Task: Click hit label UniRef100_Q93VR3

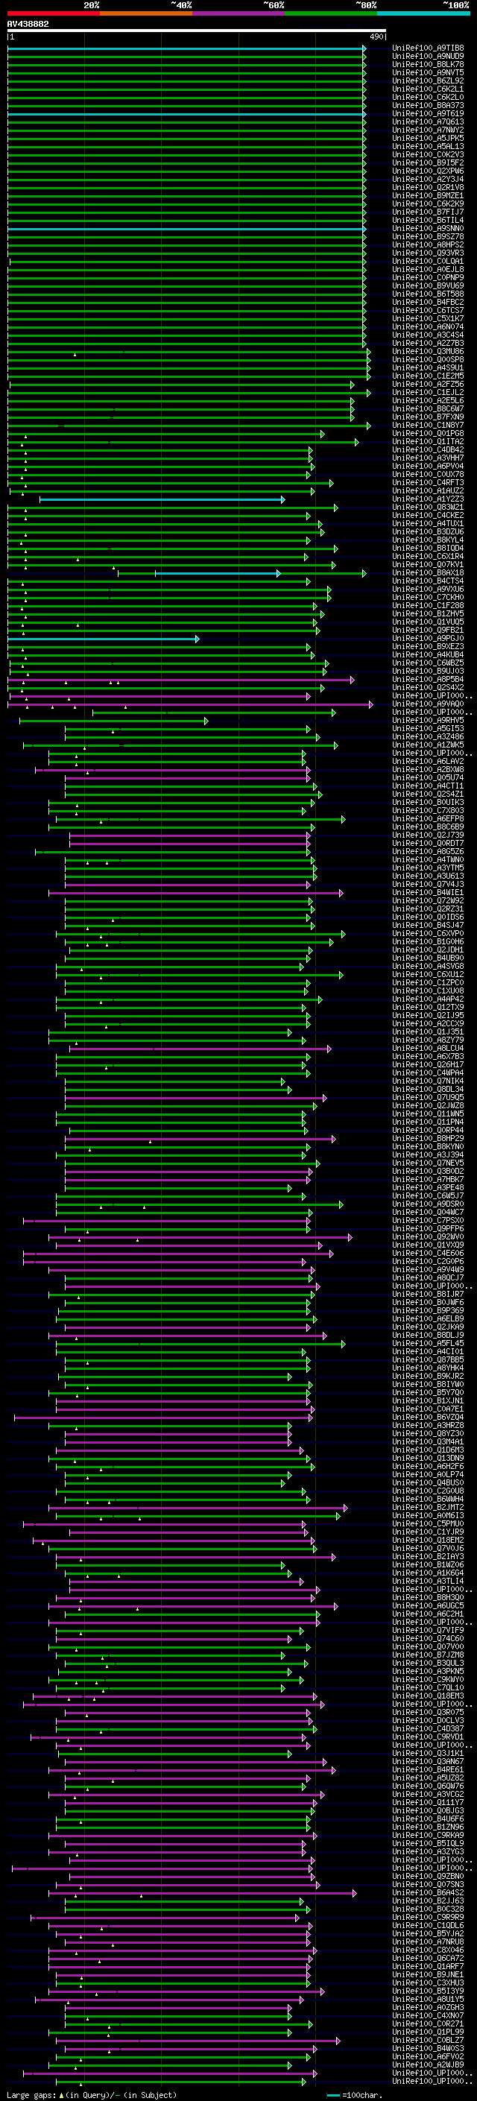Action: 428,253
